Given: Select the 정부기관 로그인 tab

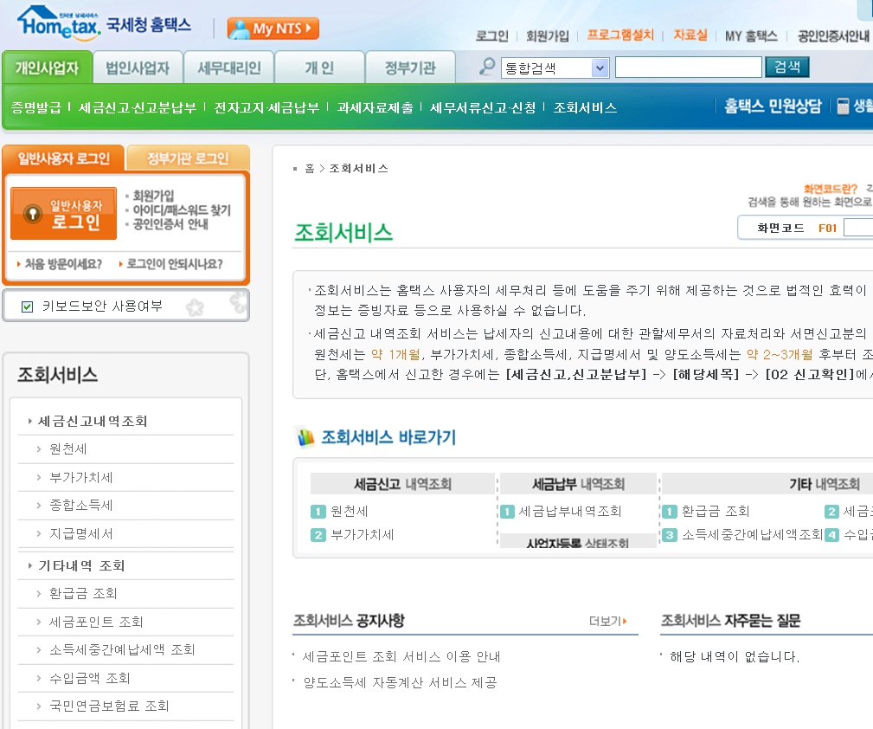Looking at the screenshot, I should click(x=188, y=158).
